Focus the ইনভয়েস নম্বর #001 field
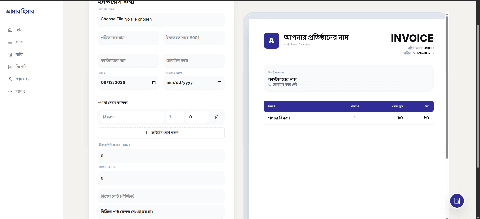The height and width of the screenshot is (219, 480). pos(194,38)
